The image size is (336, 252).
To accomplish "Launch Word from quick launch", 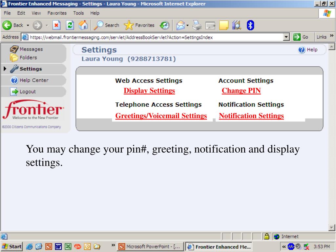I will point(58,247).
